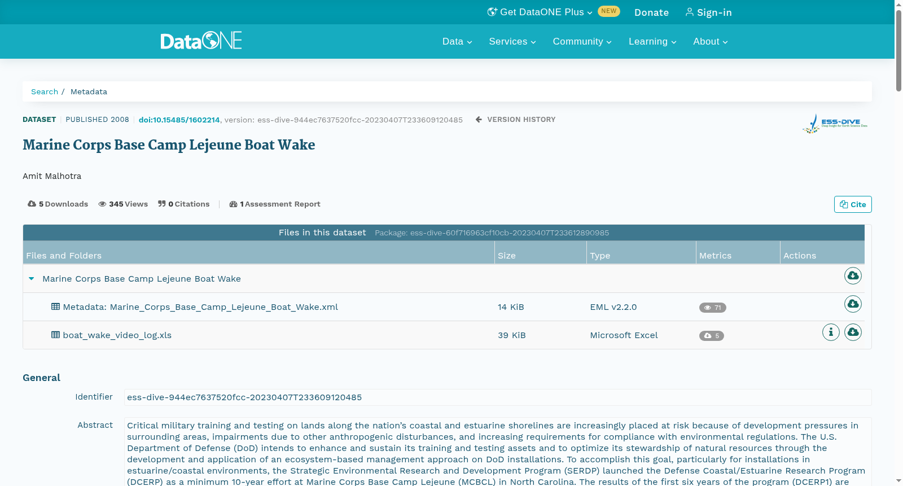Click the Metadata breadcrumb

point(89,91)
